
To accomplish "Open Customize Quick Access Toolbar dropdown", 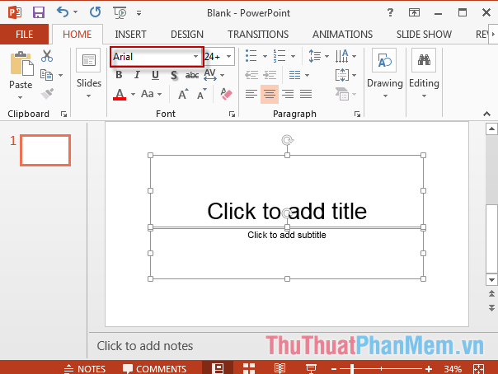I will click(139, 13).
